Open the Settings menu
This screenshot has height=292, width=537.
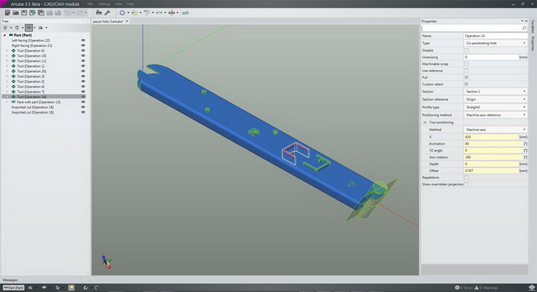[104, 4]
